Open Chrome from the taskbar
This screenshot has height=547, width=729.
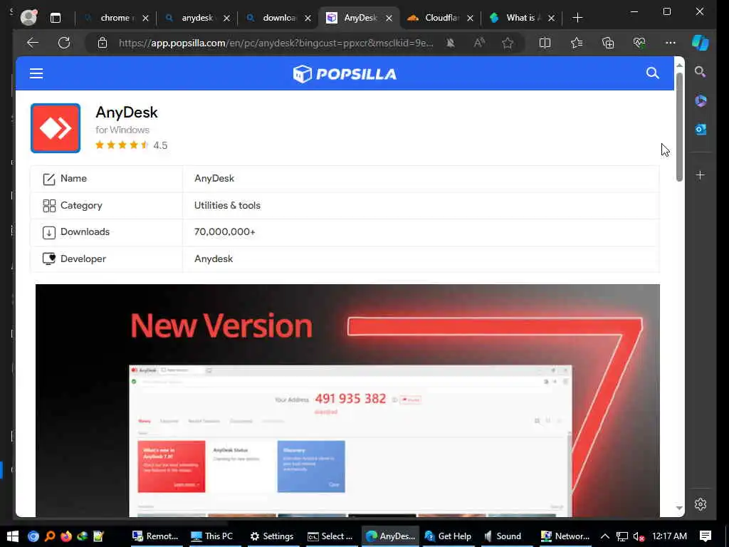click(33, 536)
